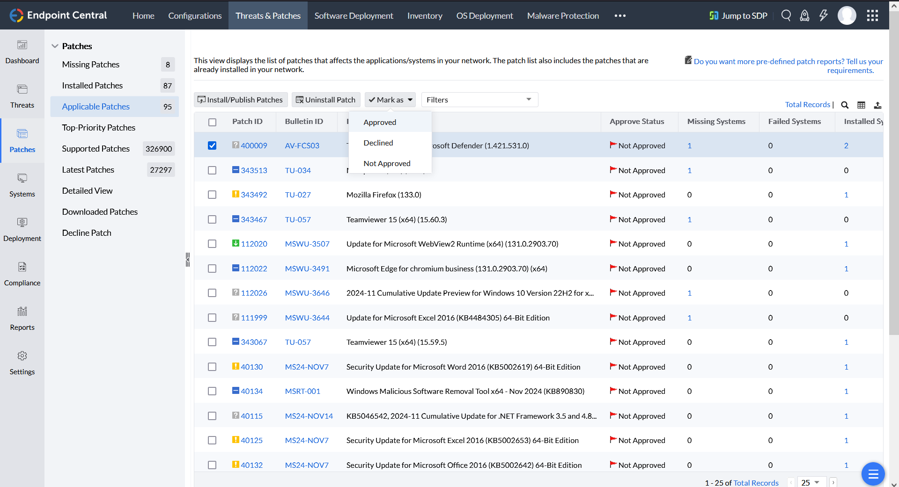Toggle the select-all checkbox in table header

[212, 122]
